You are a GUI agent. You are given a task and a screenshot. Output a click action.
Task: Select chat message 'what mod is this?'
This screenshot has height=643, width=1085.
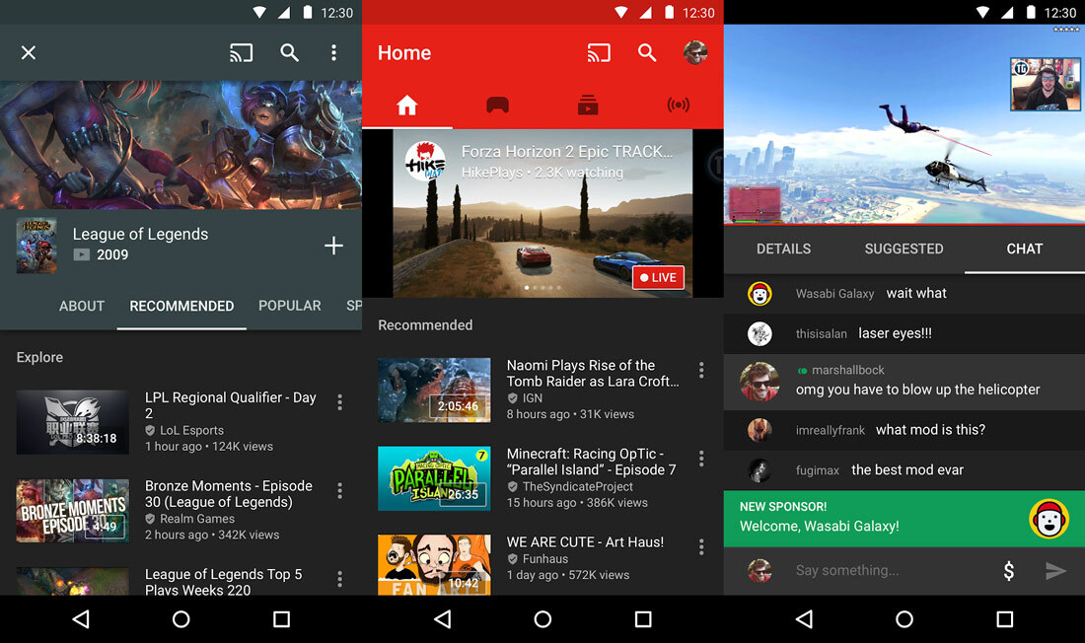(x=930, y=430)
